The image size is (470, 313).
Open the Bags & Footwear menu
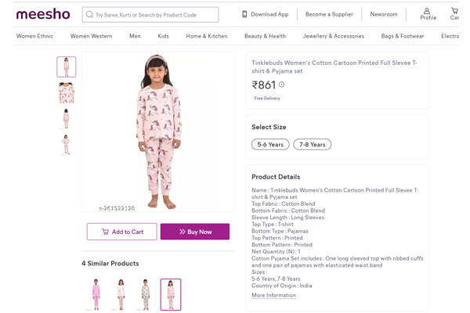(x=403, y=36)
